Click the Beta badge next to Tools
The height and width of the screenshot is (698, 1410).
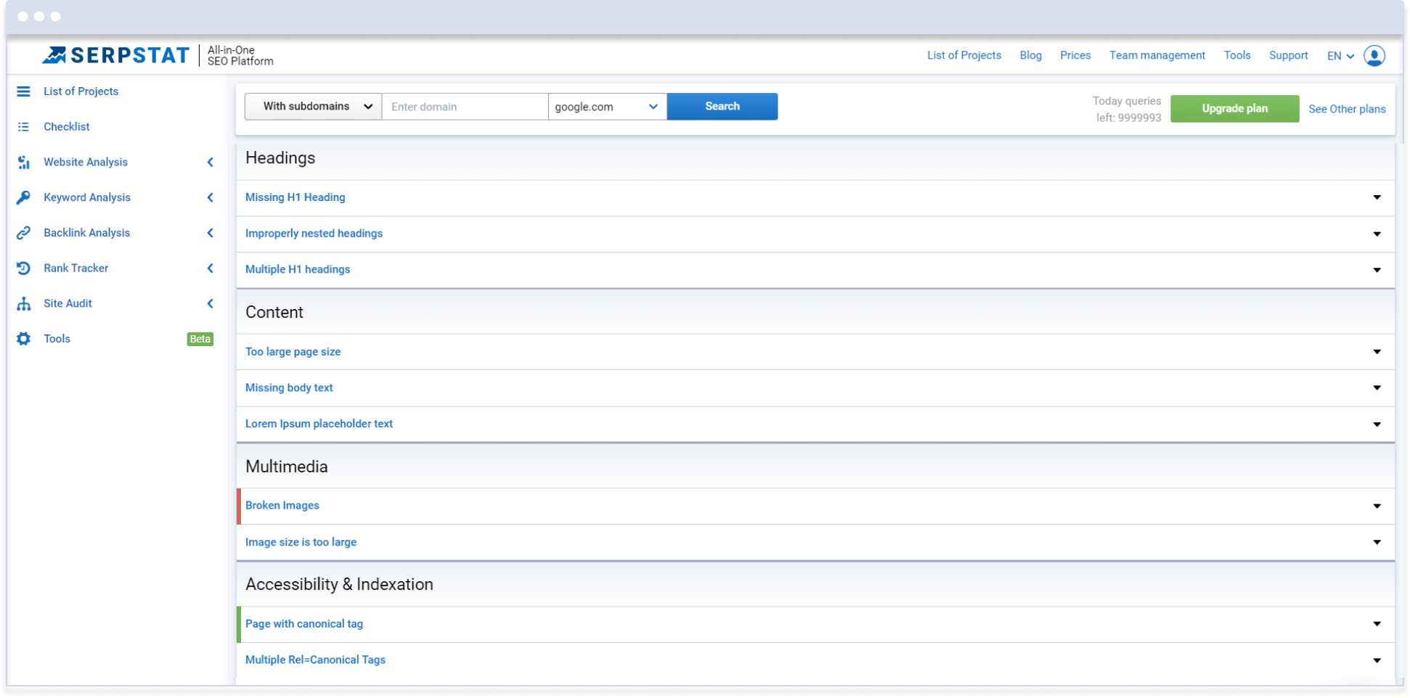point(200,339)
